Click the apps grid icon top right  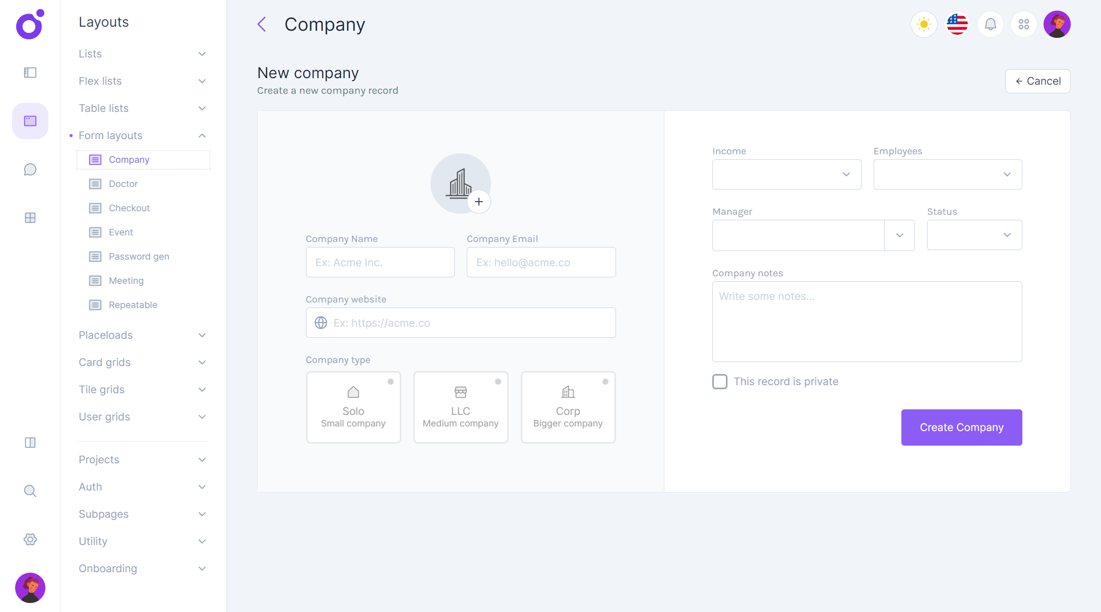(1023, 24)
